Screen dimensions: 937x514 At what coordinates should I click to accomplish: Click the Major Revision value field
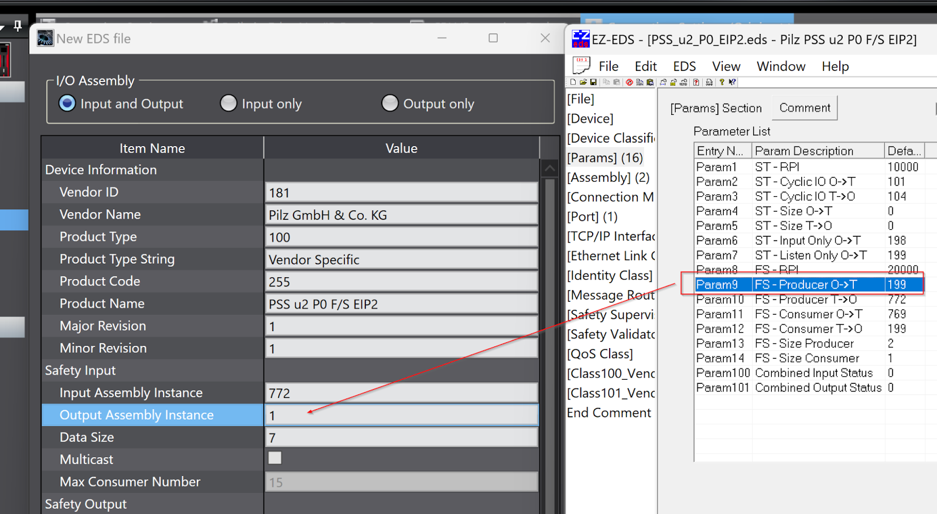pos(401,326)
